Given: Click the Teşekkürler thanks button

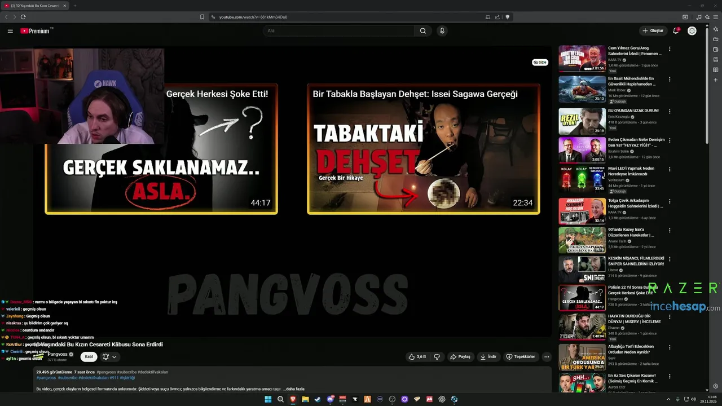Looking at the screenshot, I should [x=520, y=356].
